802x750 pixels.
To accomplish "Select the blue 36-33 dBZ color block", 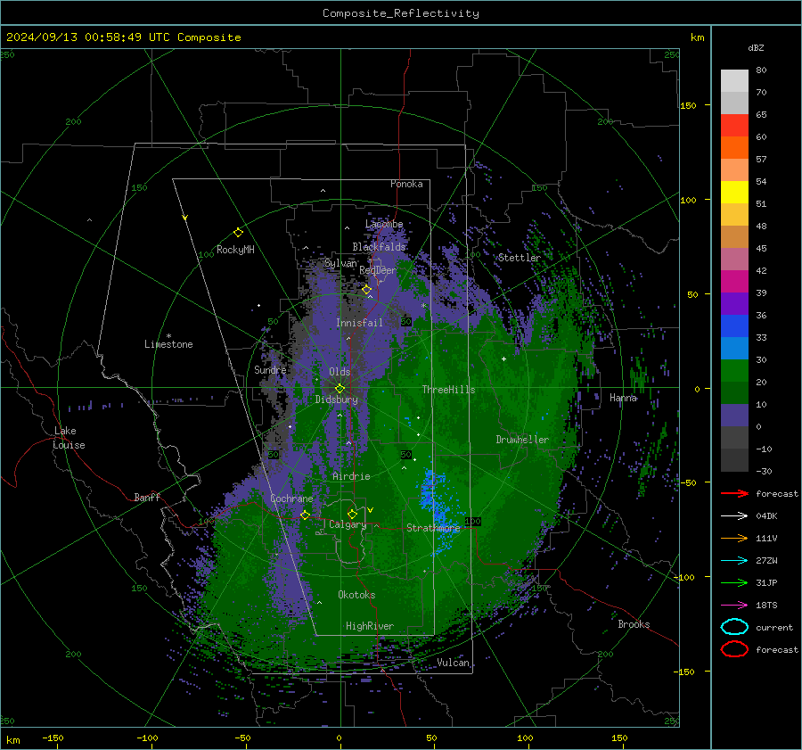I will [x=734, y=326].
